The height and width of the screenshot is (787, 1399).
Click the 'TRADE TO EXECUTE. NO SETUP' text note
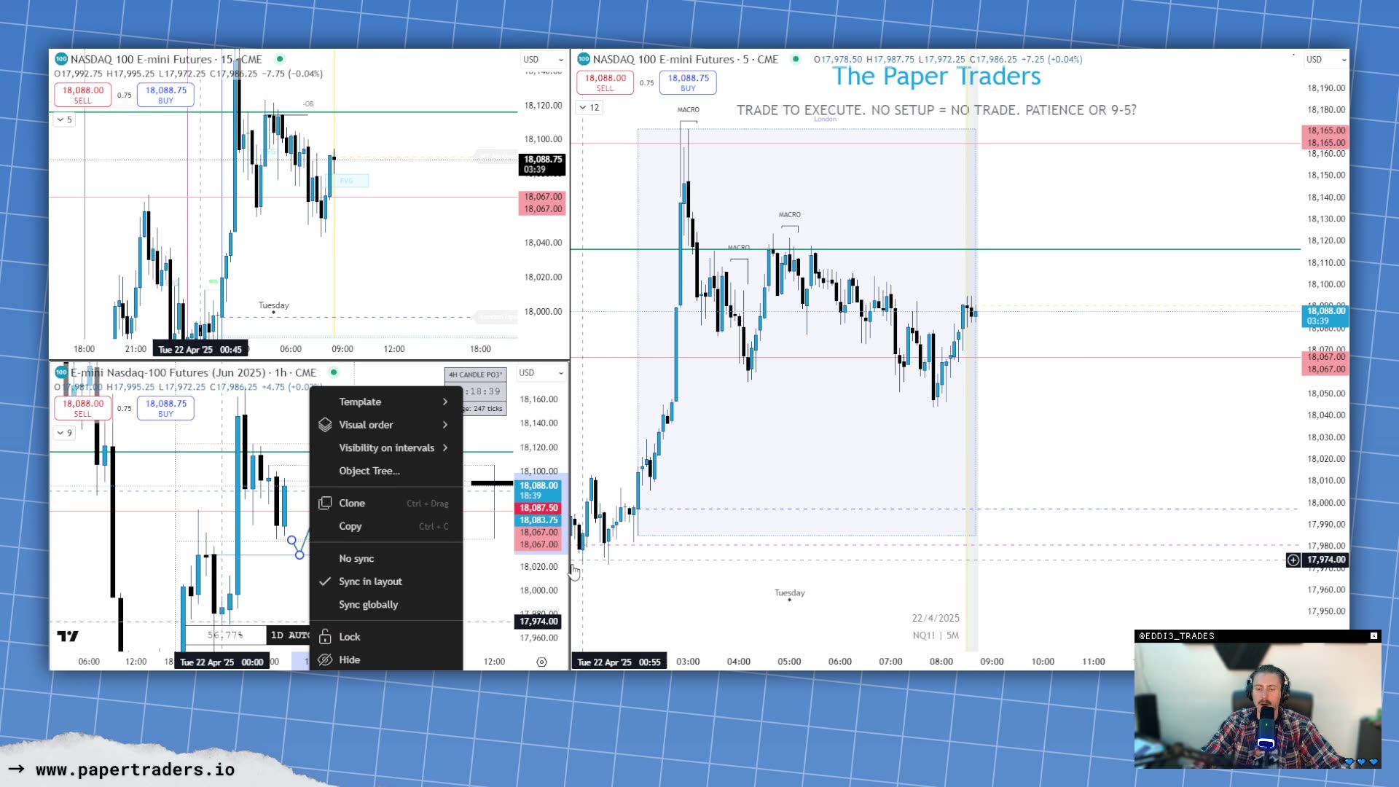pos(936,110)
